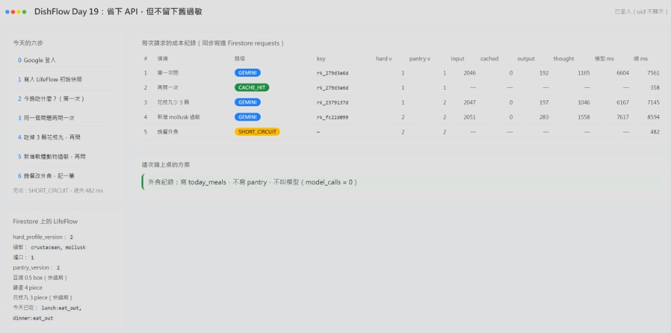671x333 pixels.
Task: Click the DishFlow Day 19 page title
Action: click(118, 12)
